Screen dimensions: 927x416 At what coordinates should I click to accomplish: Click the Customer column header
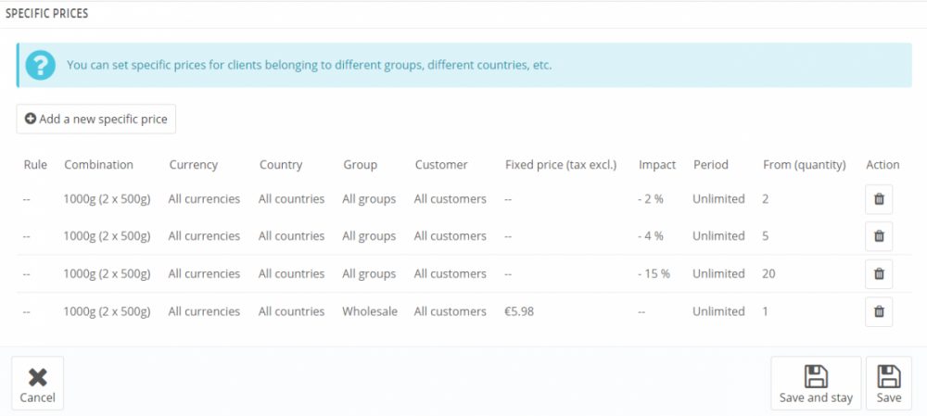point(441,165)
